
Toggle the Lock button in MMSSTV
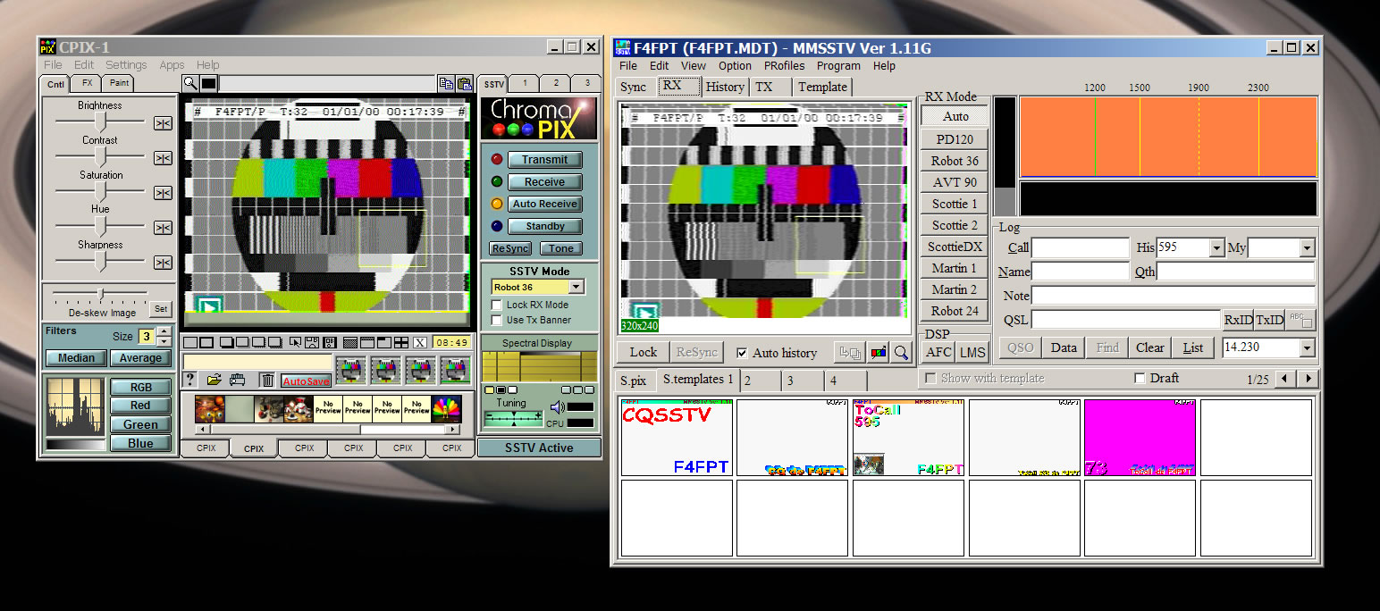coord(643,353)
